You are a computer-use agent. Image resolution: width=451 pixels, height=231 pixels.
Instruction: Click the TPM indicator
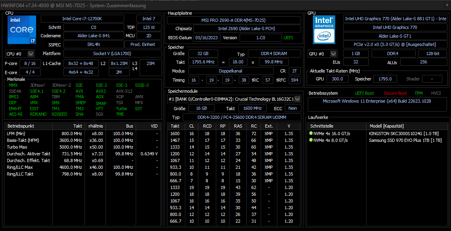(x=418, y=93)
